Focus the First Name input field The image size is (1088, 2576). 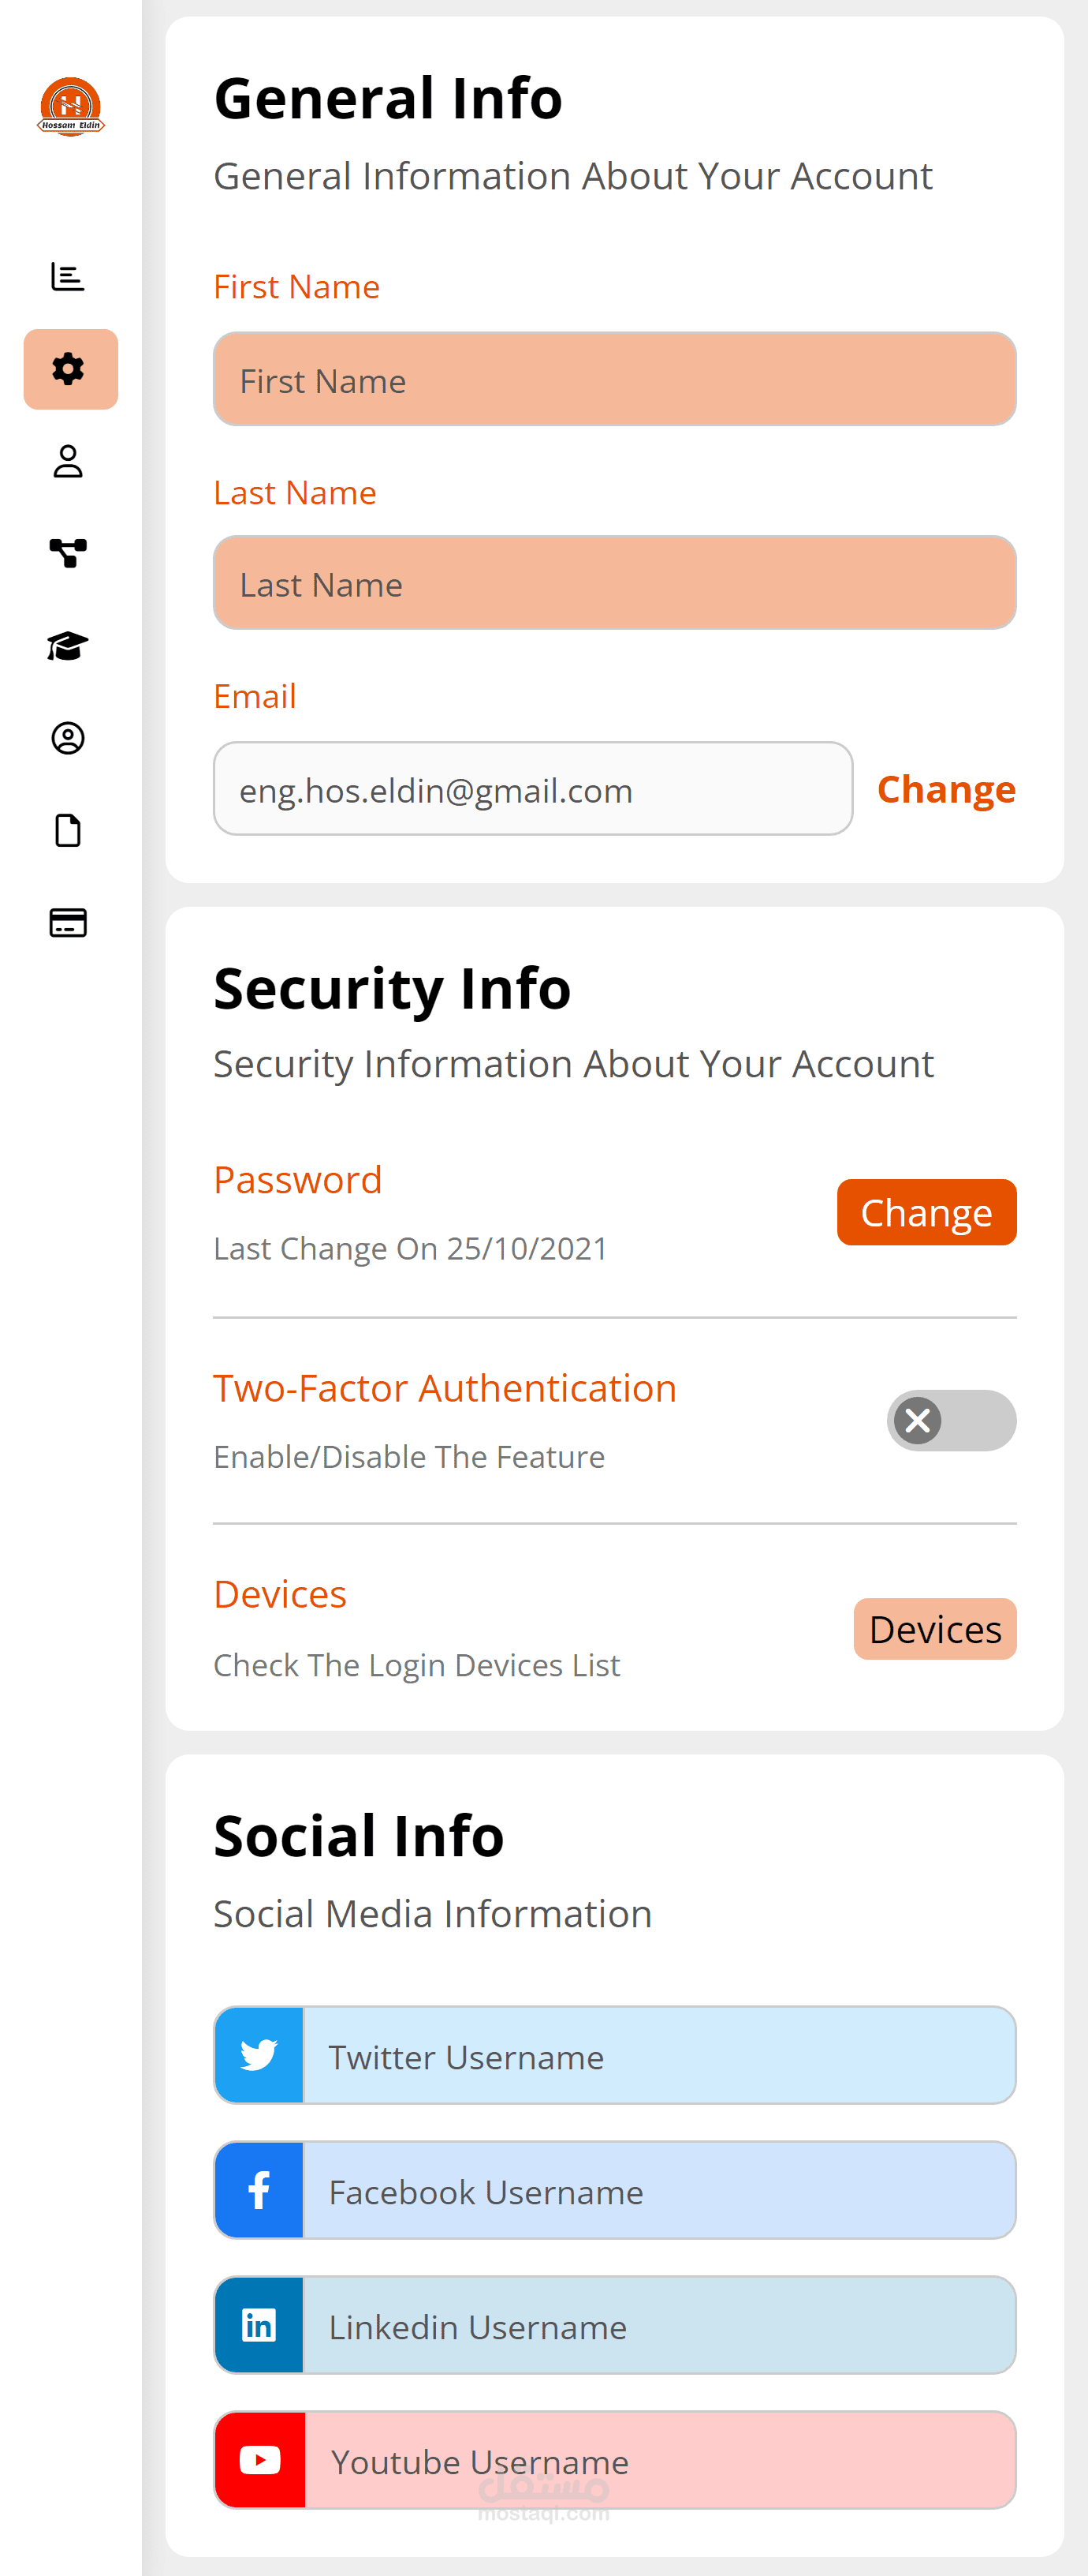tap(614, 380)
